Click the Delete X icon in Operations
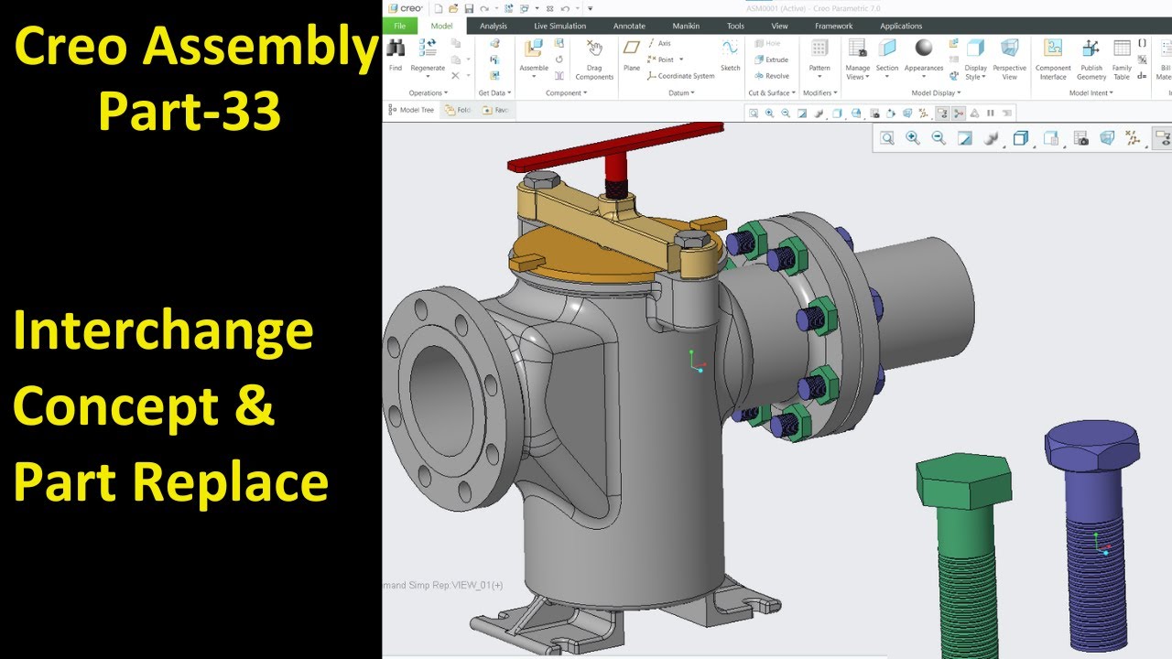The height and width of the screenshot is (659, 1172). pyautogui.click(x=455, y=76)
